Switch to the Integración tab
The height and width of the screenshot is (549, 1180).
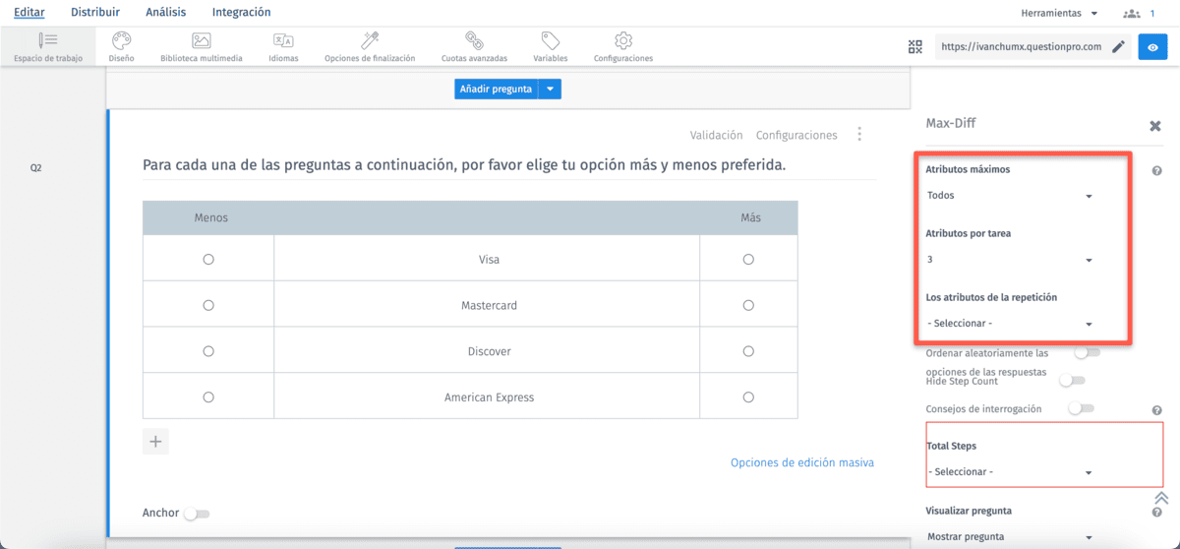242,13
